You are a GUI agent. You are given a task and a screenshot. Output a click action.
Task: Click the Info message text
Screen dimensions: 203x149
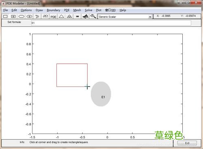pos(59,142)
